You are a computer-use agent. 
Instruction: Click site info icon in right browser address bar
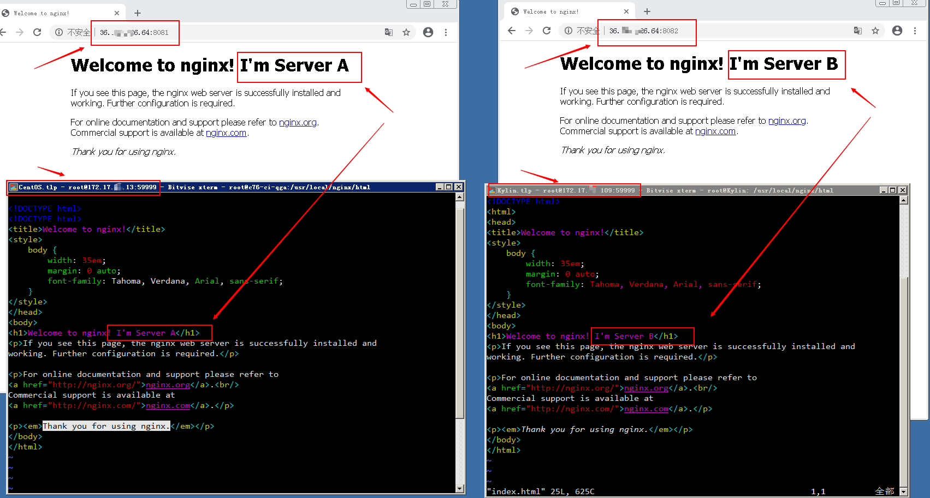click(x=568, y=31)
